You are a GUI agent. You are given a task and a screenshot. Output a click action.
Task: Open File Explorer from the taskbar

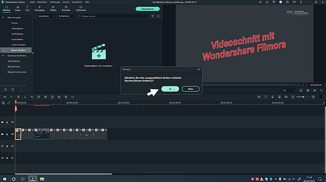[x=42, y=179]
